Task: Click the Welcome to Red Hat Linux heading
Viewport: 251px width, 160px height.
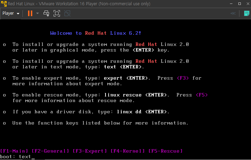Action: [96, 33]
